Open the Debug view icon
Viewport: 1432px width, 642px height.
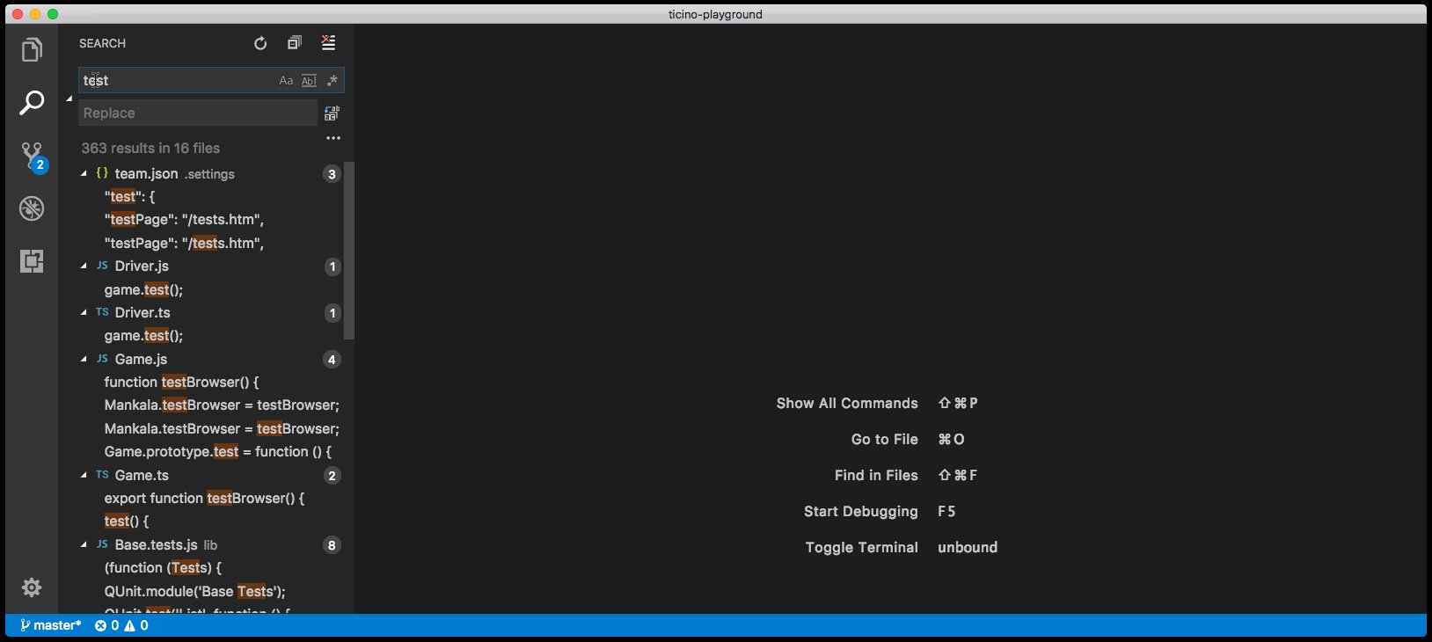pos(32,208)
